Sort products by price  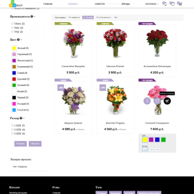[88, 17]
